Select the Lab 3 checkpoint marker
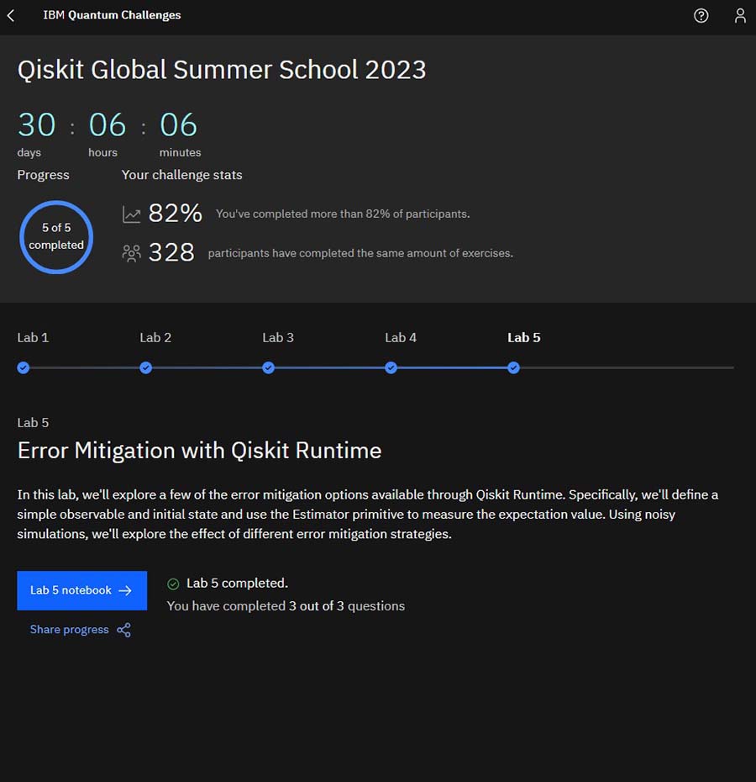This screenshot has height=782, width=756. point(268,368)
